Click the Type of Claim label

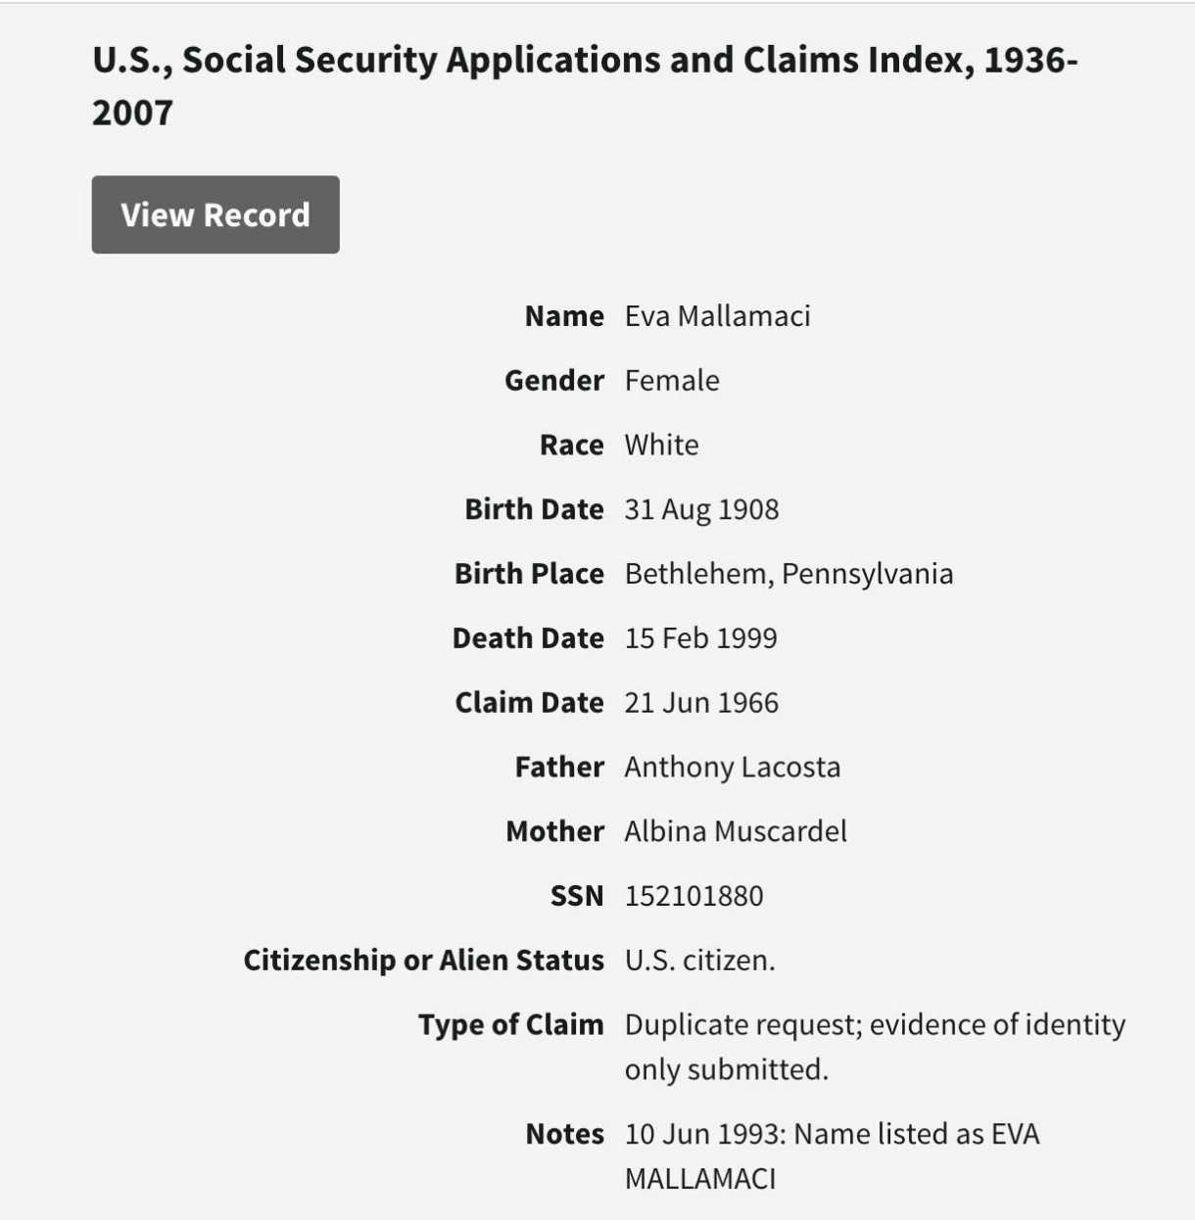(510, 1025)
